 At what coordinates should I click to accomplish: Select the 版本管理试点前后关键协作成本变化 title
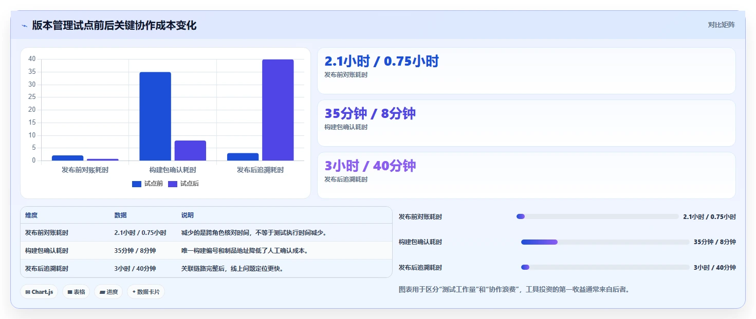[x=114, y=25]
